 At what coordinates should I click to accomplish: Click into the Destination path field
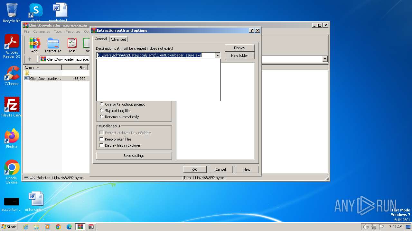click(156, 55)
